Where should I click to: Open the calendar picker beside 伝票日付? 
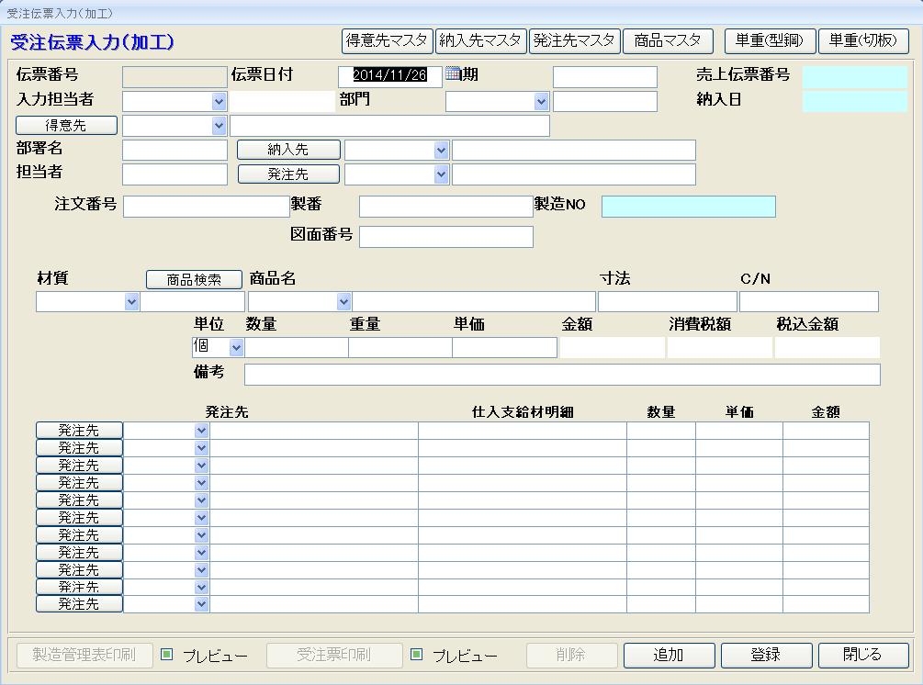tap(452, 74)
